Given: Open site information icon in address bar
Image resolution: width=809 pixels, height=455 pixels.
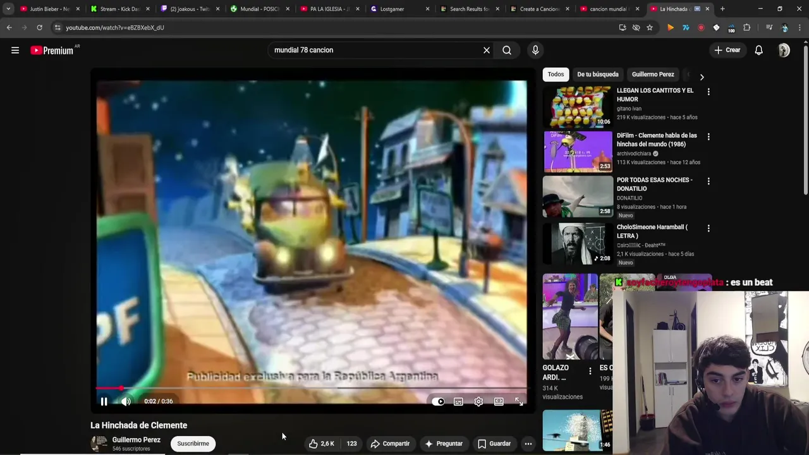Looking at the screenshot, I should pyautogui.click(x=58, y=28).
